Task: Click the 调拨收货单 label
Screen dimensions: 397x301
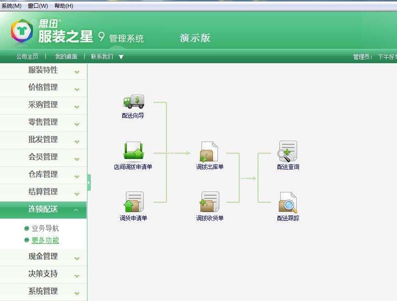Action: (210, 218)
